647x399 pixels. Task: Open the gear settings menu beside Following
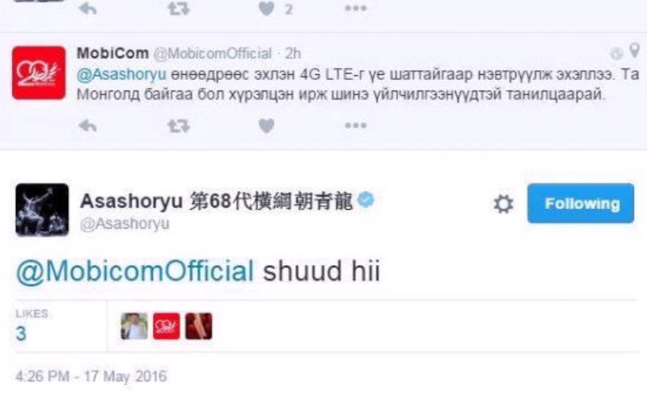(503, 204)
